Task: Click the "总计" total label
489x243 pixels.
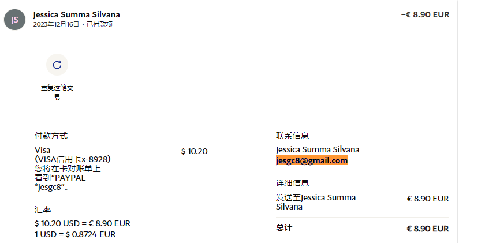Action: tap(284, 227)
